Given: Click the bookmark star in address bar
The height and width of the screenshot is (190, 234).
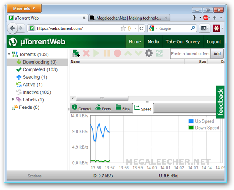Looking at the screenshot, I should point(123,28).
